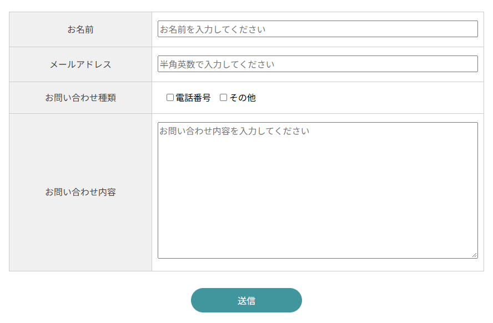Select the お問い合わせ内容 row label
Viewport: 493px width, 323px height.
point(81,192)
